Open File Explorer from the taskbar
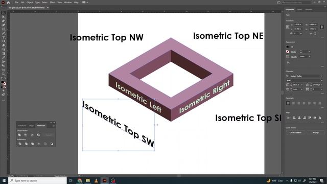The image size is (327, 184). (x=88, y=180)
